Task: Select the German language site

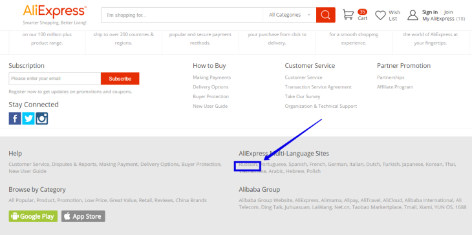Action: click(337, 165)
